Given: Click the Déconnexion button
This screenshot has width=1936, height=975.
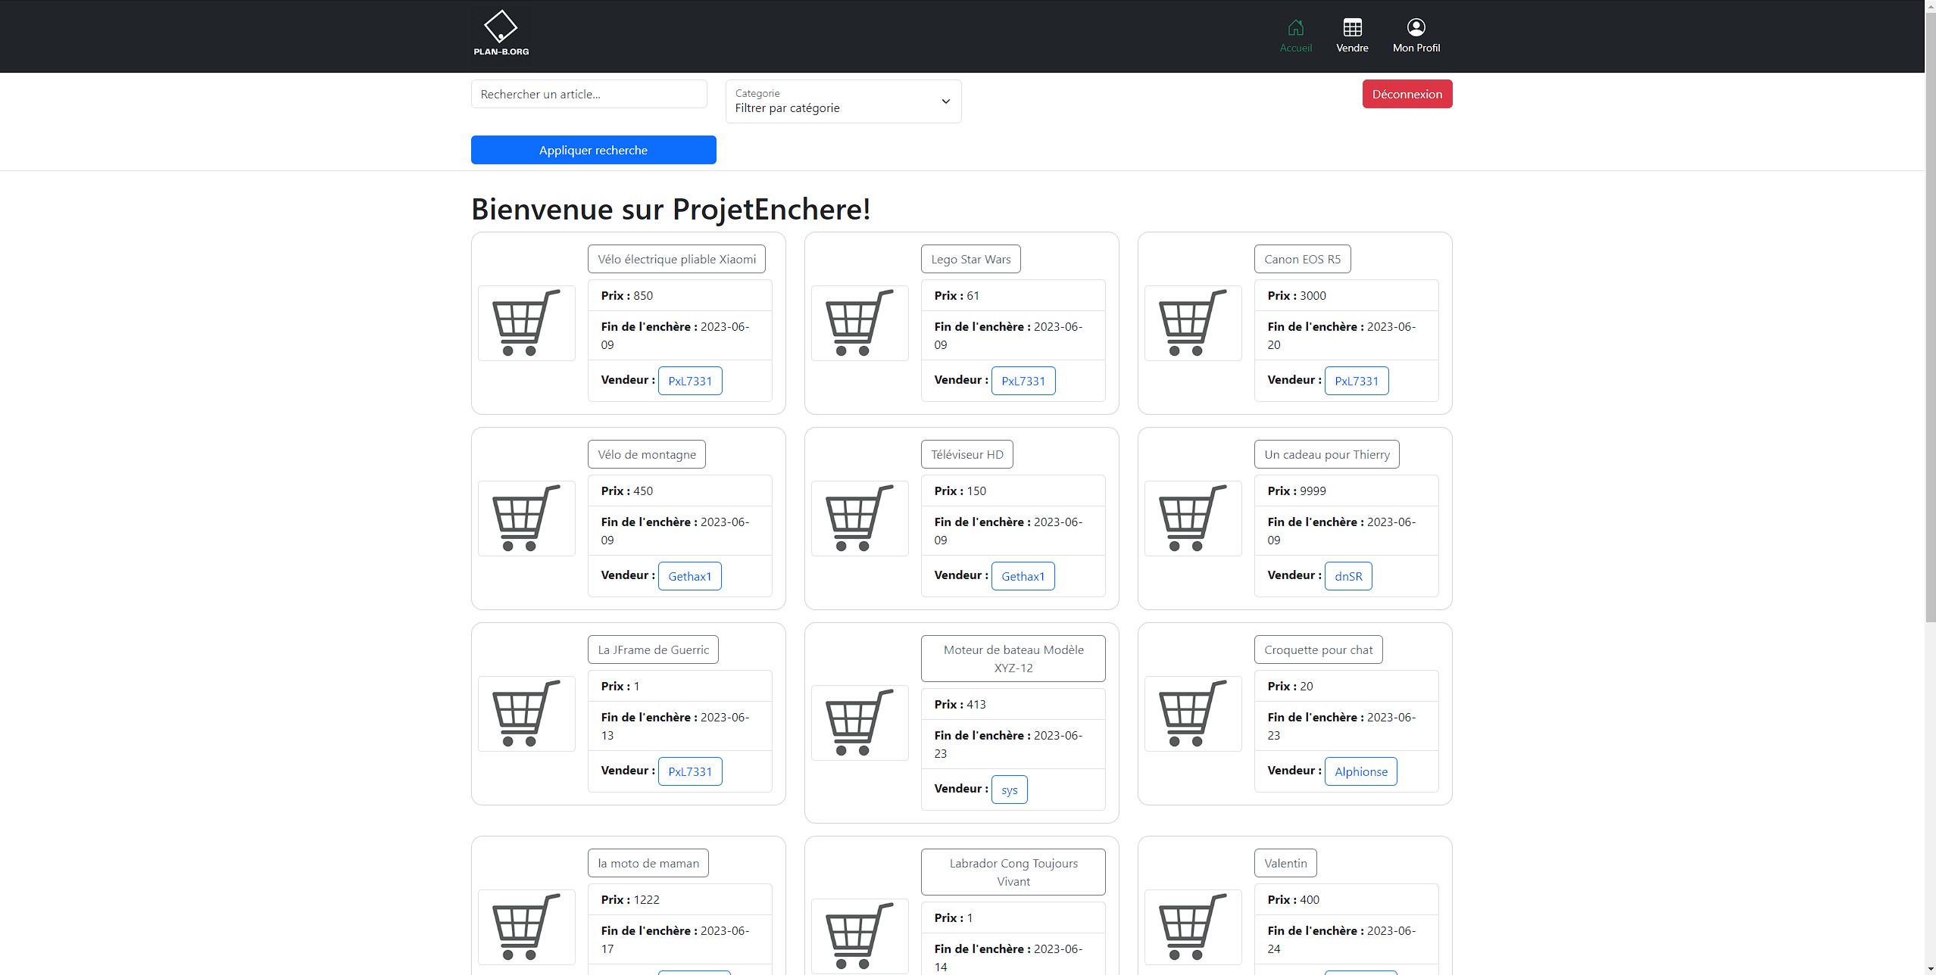Looking at the screenshot, I should click(x=1407, y=95).
